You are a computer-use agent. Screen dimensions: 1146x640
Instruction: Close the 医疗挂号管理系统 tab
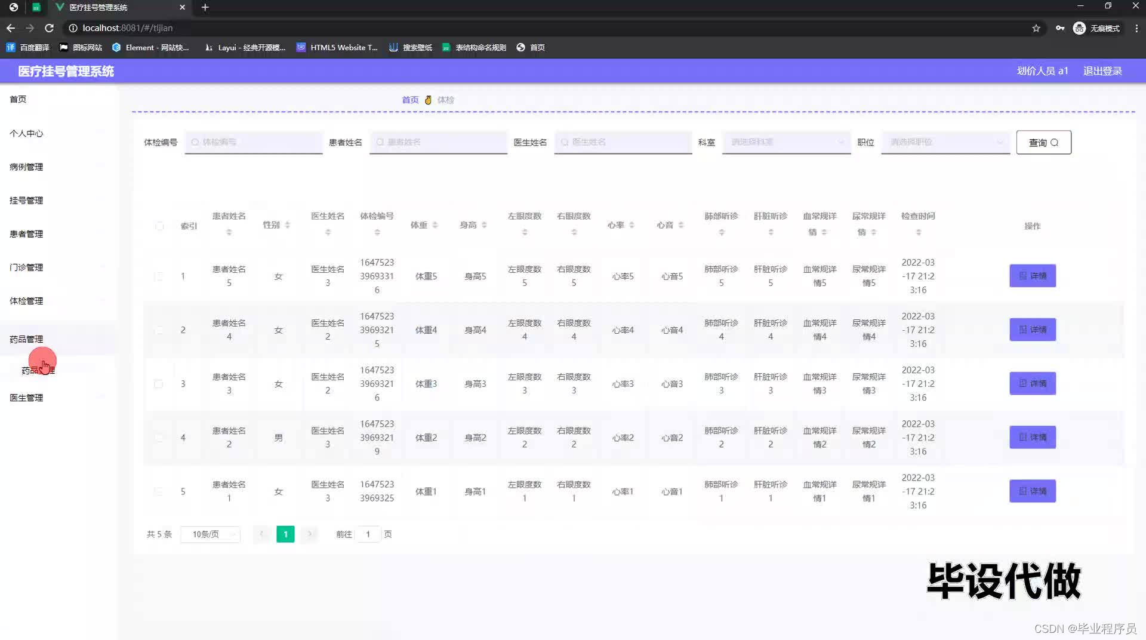point(182,7)
